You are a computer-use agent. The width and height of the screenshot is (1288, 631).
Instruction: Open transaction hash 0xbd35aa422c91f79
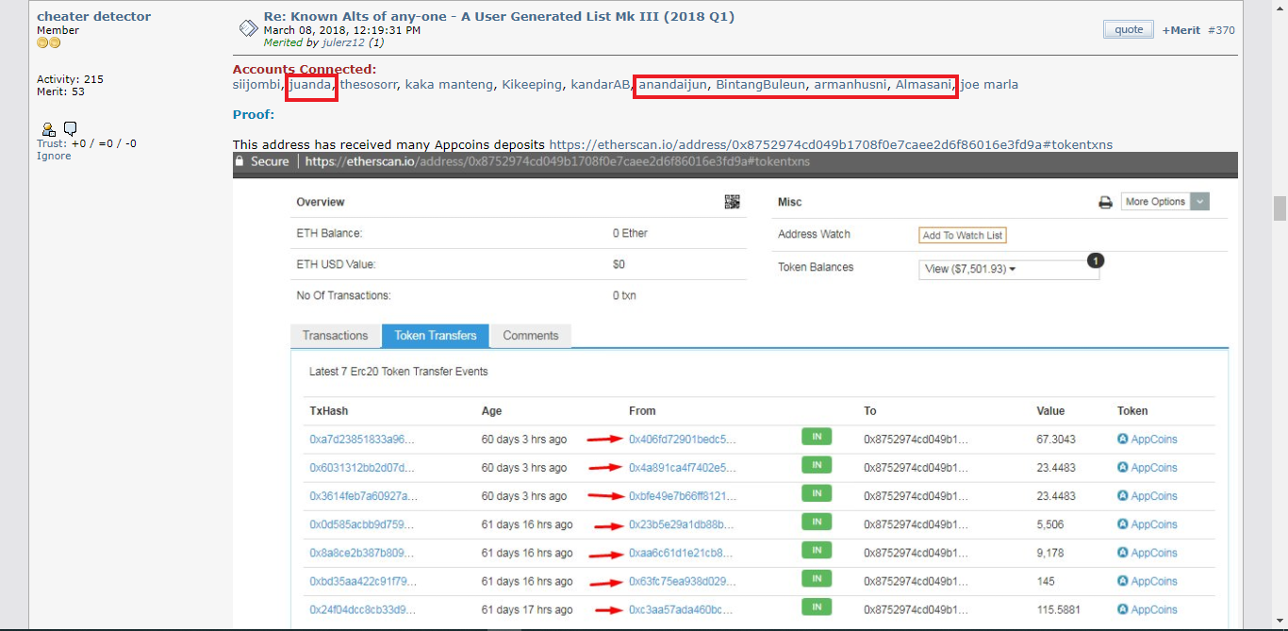tap(363, 581)
